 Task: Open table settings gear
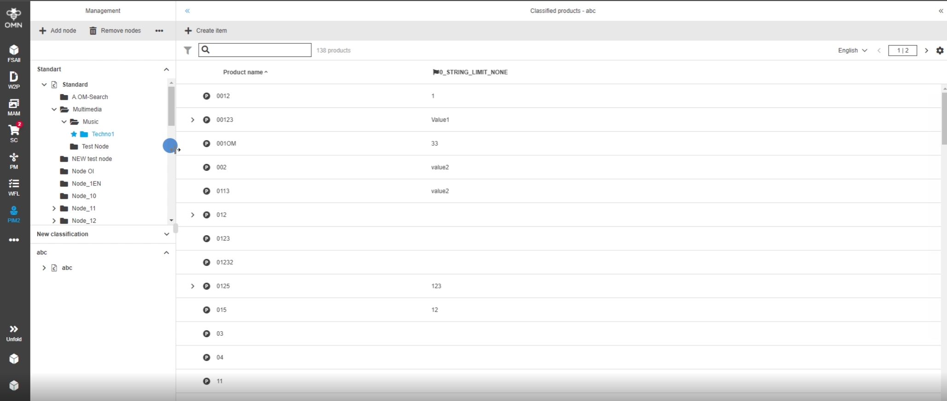click(940, 51)
